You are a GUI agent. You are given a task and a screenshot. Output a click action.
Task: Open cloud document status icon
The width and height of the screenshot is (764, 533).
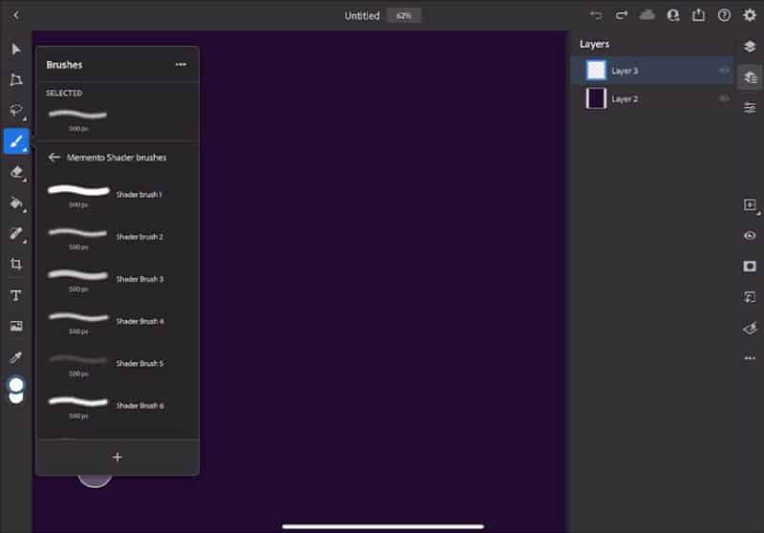pos(647,15)
